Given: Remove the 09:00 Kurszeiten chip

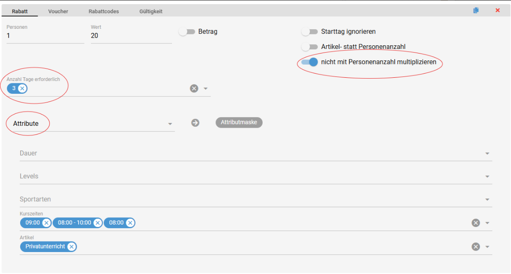Looking at the screenshot, I should click(46, 223).
